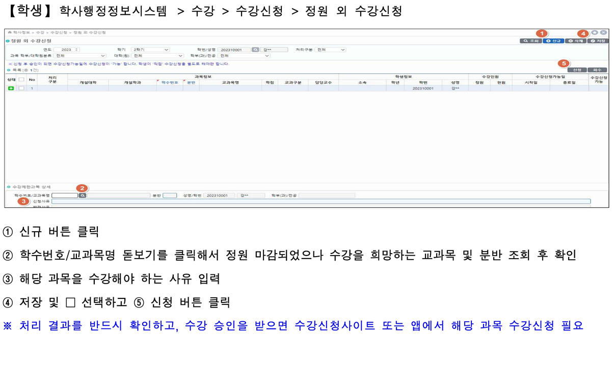Screen dimensions: 615x391
Task: Click the 신청 apply button
Action: (577, 70)
